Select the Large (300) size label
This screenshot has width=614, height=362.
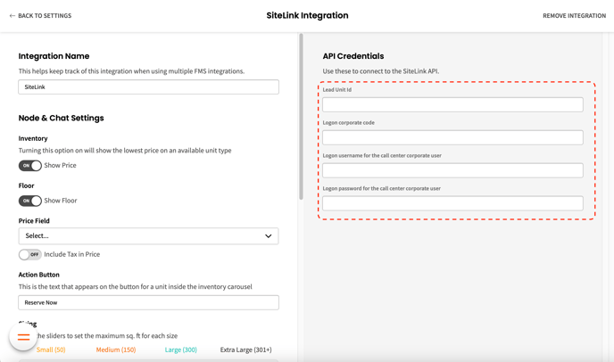(181, 350)
